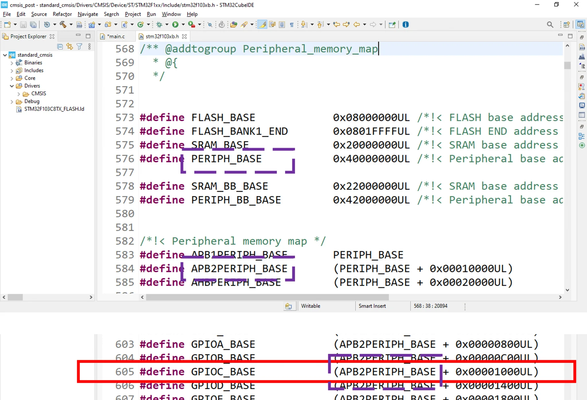Expand the CMSIS folder
The width and height of the screenshot is (587, 400).
19,94
